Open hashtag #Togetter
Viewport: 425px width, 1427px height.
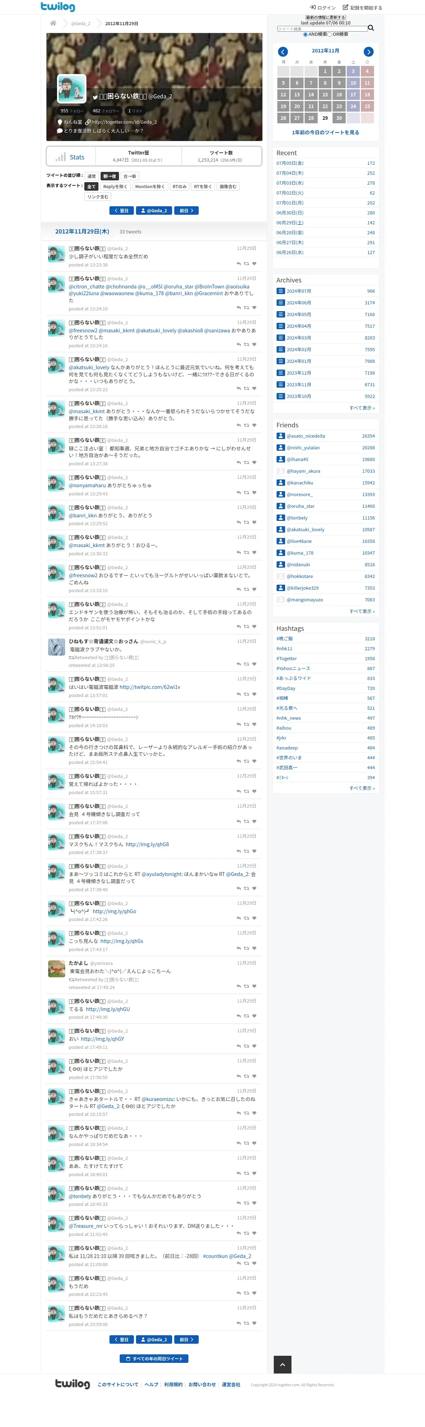(x=287, y=659)
